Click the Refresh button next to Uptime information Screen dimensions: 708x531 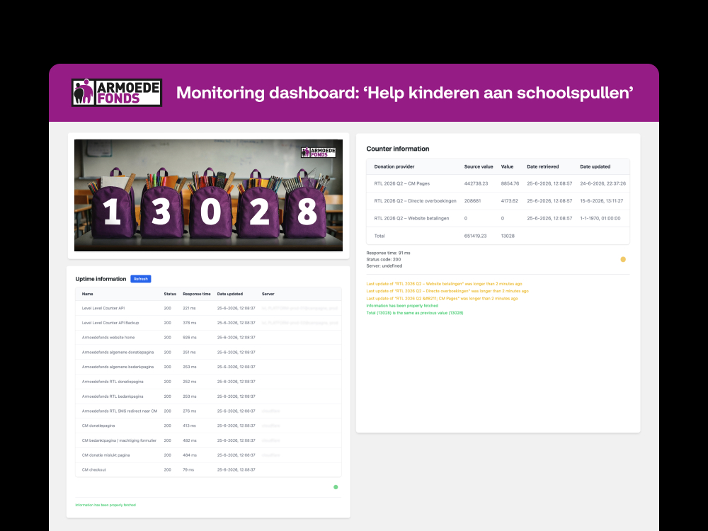[141, 279]
